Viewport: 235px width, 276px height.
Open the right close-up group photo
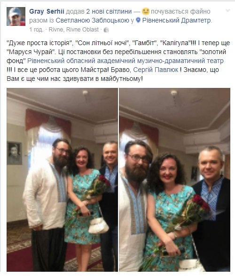(x=175, y=180)
